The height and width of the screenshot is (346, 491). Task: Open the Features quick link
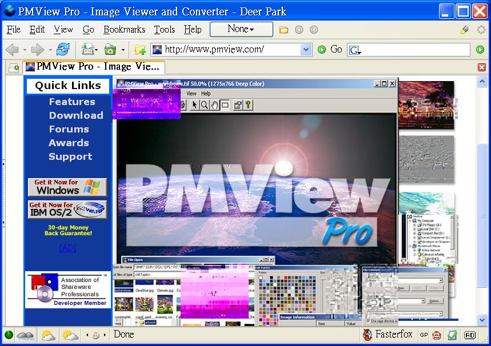tap(72, 102)
